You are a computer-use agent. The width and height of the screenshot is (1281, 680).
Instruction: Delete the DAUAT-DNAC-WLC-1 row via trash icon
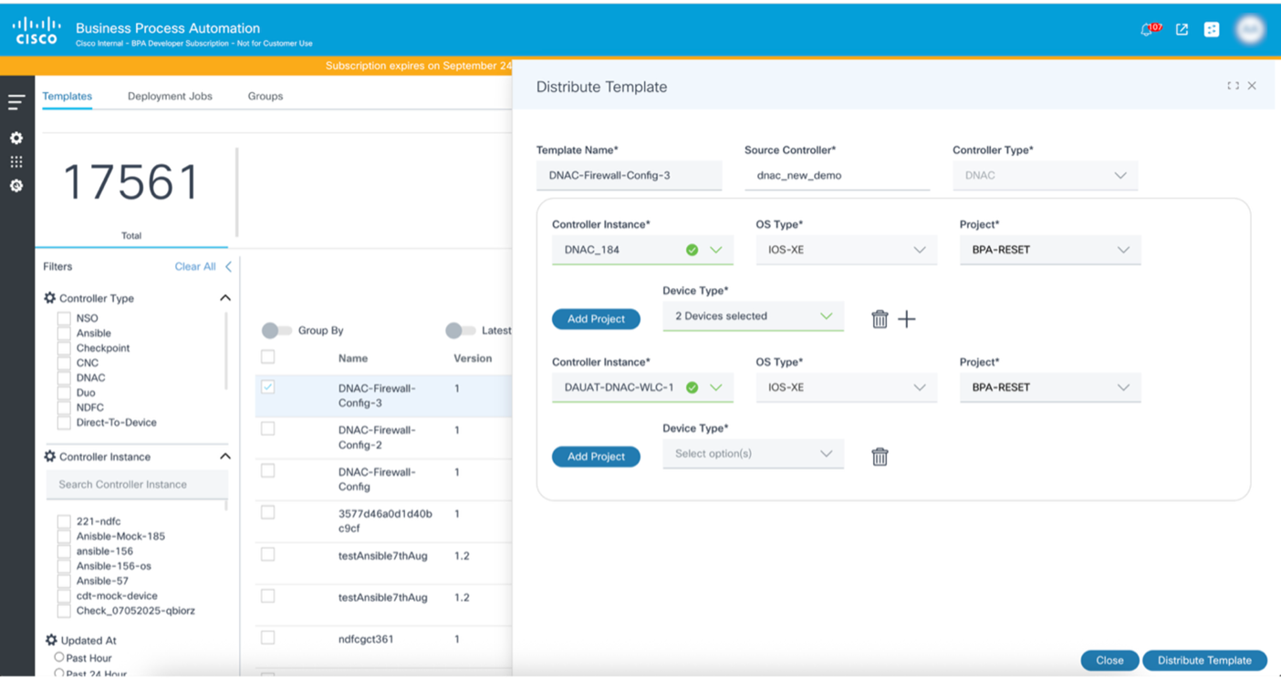[x=880, y=457]
